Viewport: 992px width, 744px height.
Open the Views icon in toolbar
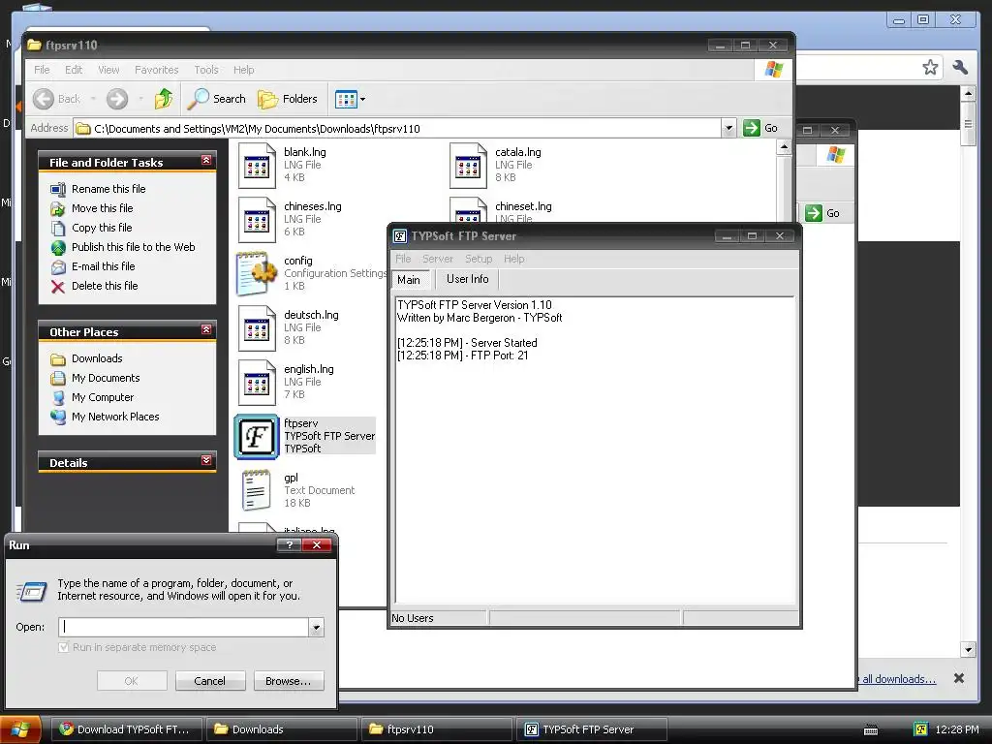point(346,100)
